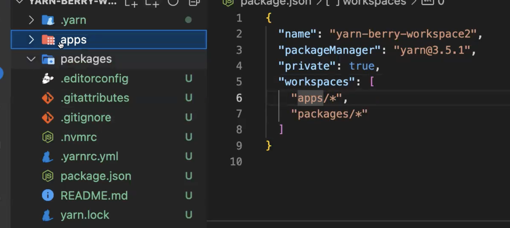Select the packages folder name

(86, 59)
